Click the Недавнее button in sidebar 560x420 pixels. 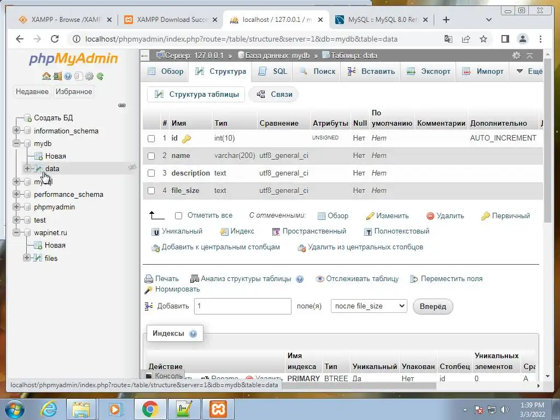32,92
